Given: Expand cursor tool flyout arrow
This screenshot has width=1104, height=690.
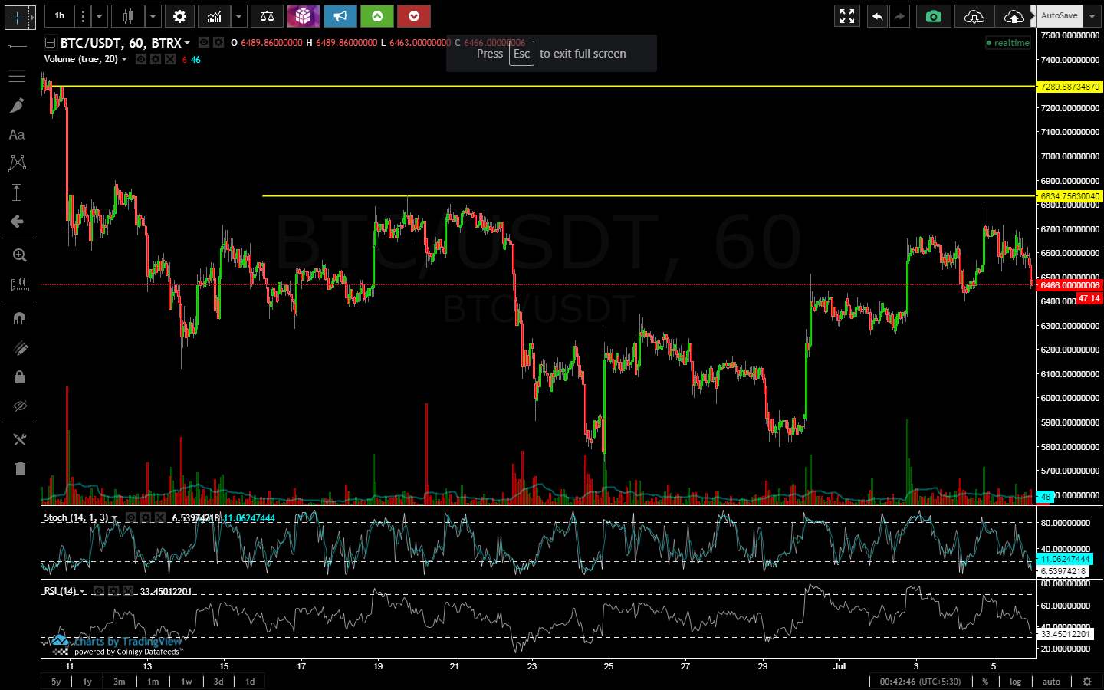Looking at the screenshot, I should pyautogui.click(x=32, y=17).
